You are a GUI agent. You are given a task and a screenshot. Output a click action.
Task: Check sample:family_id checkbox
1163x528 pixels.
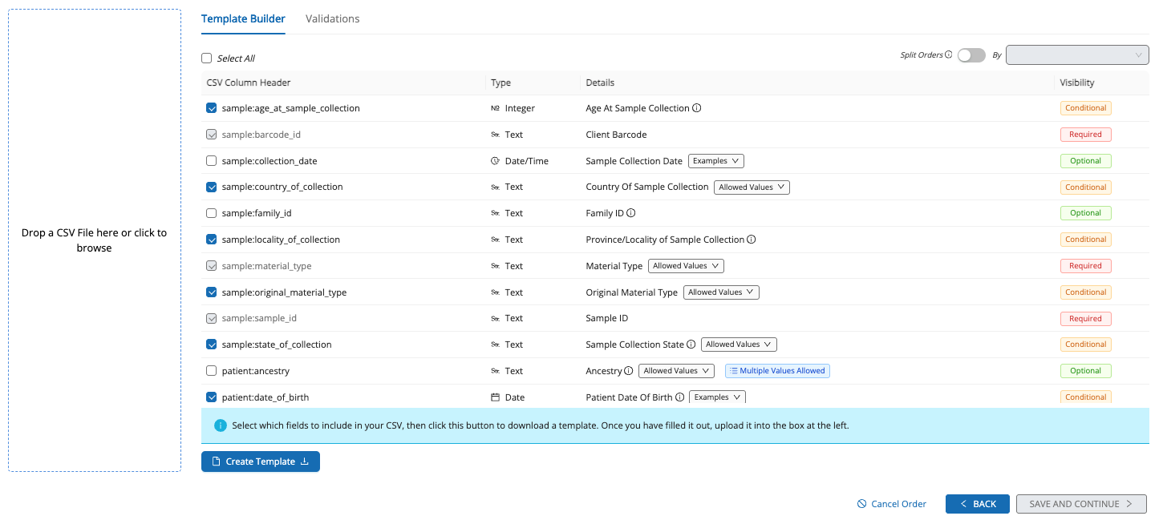212,213
